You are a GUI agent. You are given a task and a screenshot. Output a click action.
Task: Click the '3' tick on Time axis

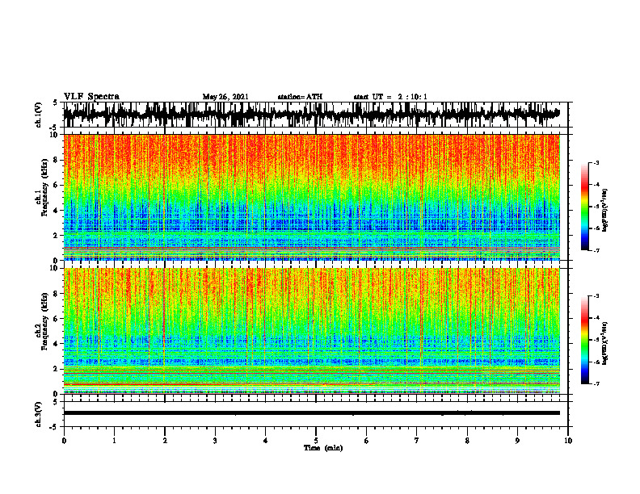pos(215,440)
